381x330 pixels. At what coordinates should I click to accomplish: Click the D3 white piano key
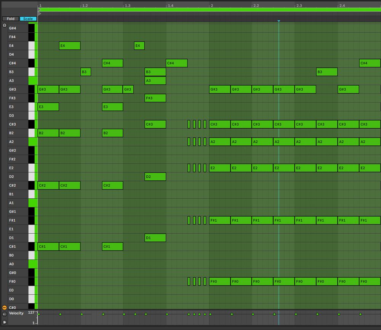coord(31,116)
